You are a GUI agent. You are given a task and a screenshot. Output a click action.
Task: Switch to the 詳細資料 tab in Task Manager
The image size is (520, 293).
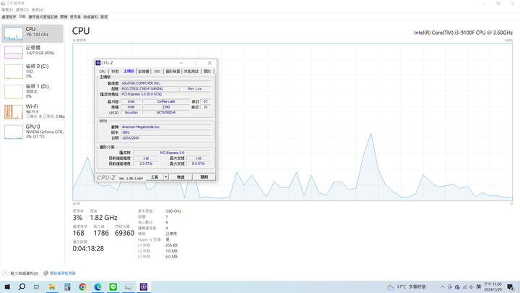[x=90, y=17]
